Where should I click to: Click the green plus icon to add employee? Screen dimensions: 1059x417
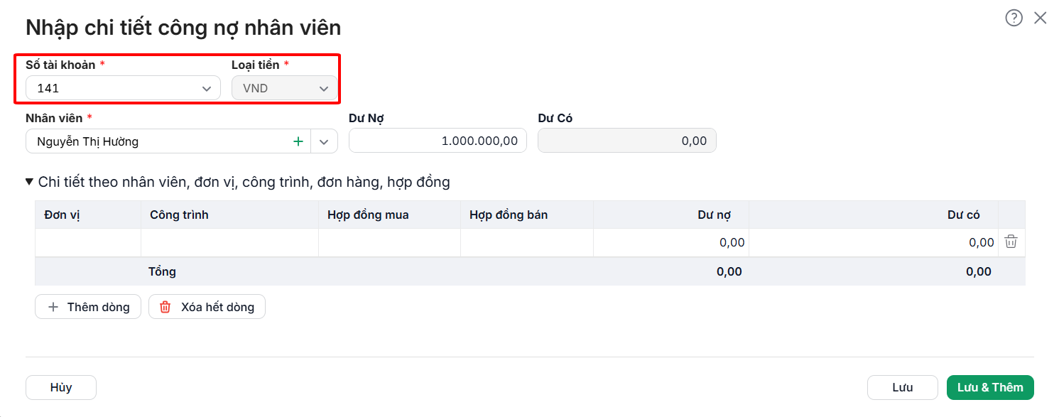click(298, 141)
